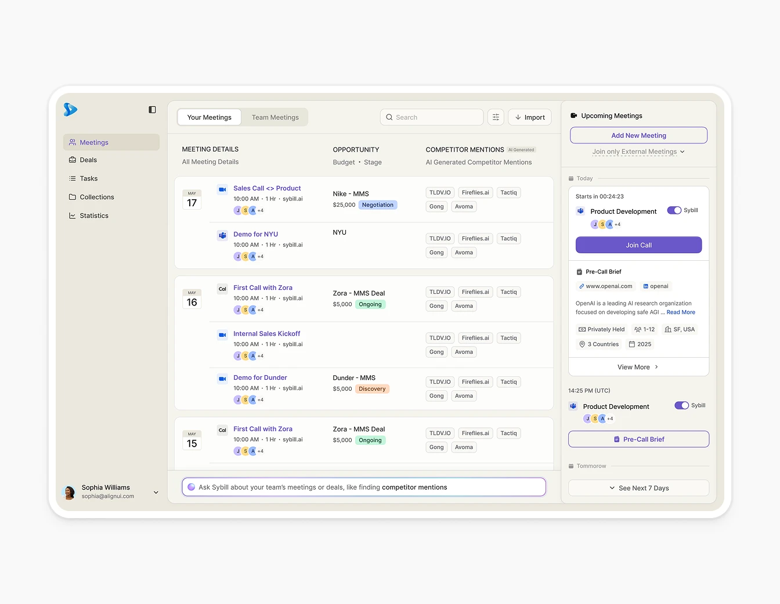This screenshot has height=604, width=780.
Task: Click Read More link in brief
Action: coord(681,312)
